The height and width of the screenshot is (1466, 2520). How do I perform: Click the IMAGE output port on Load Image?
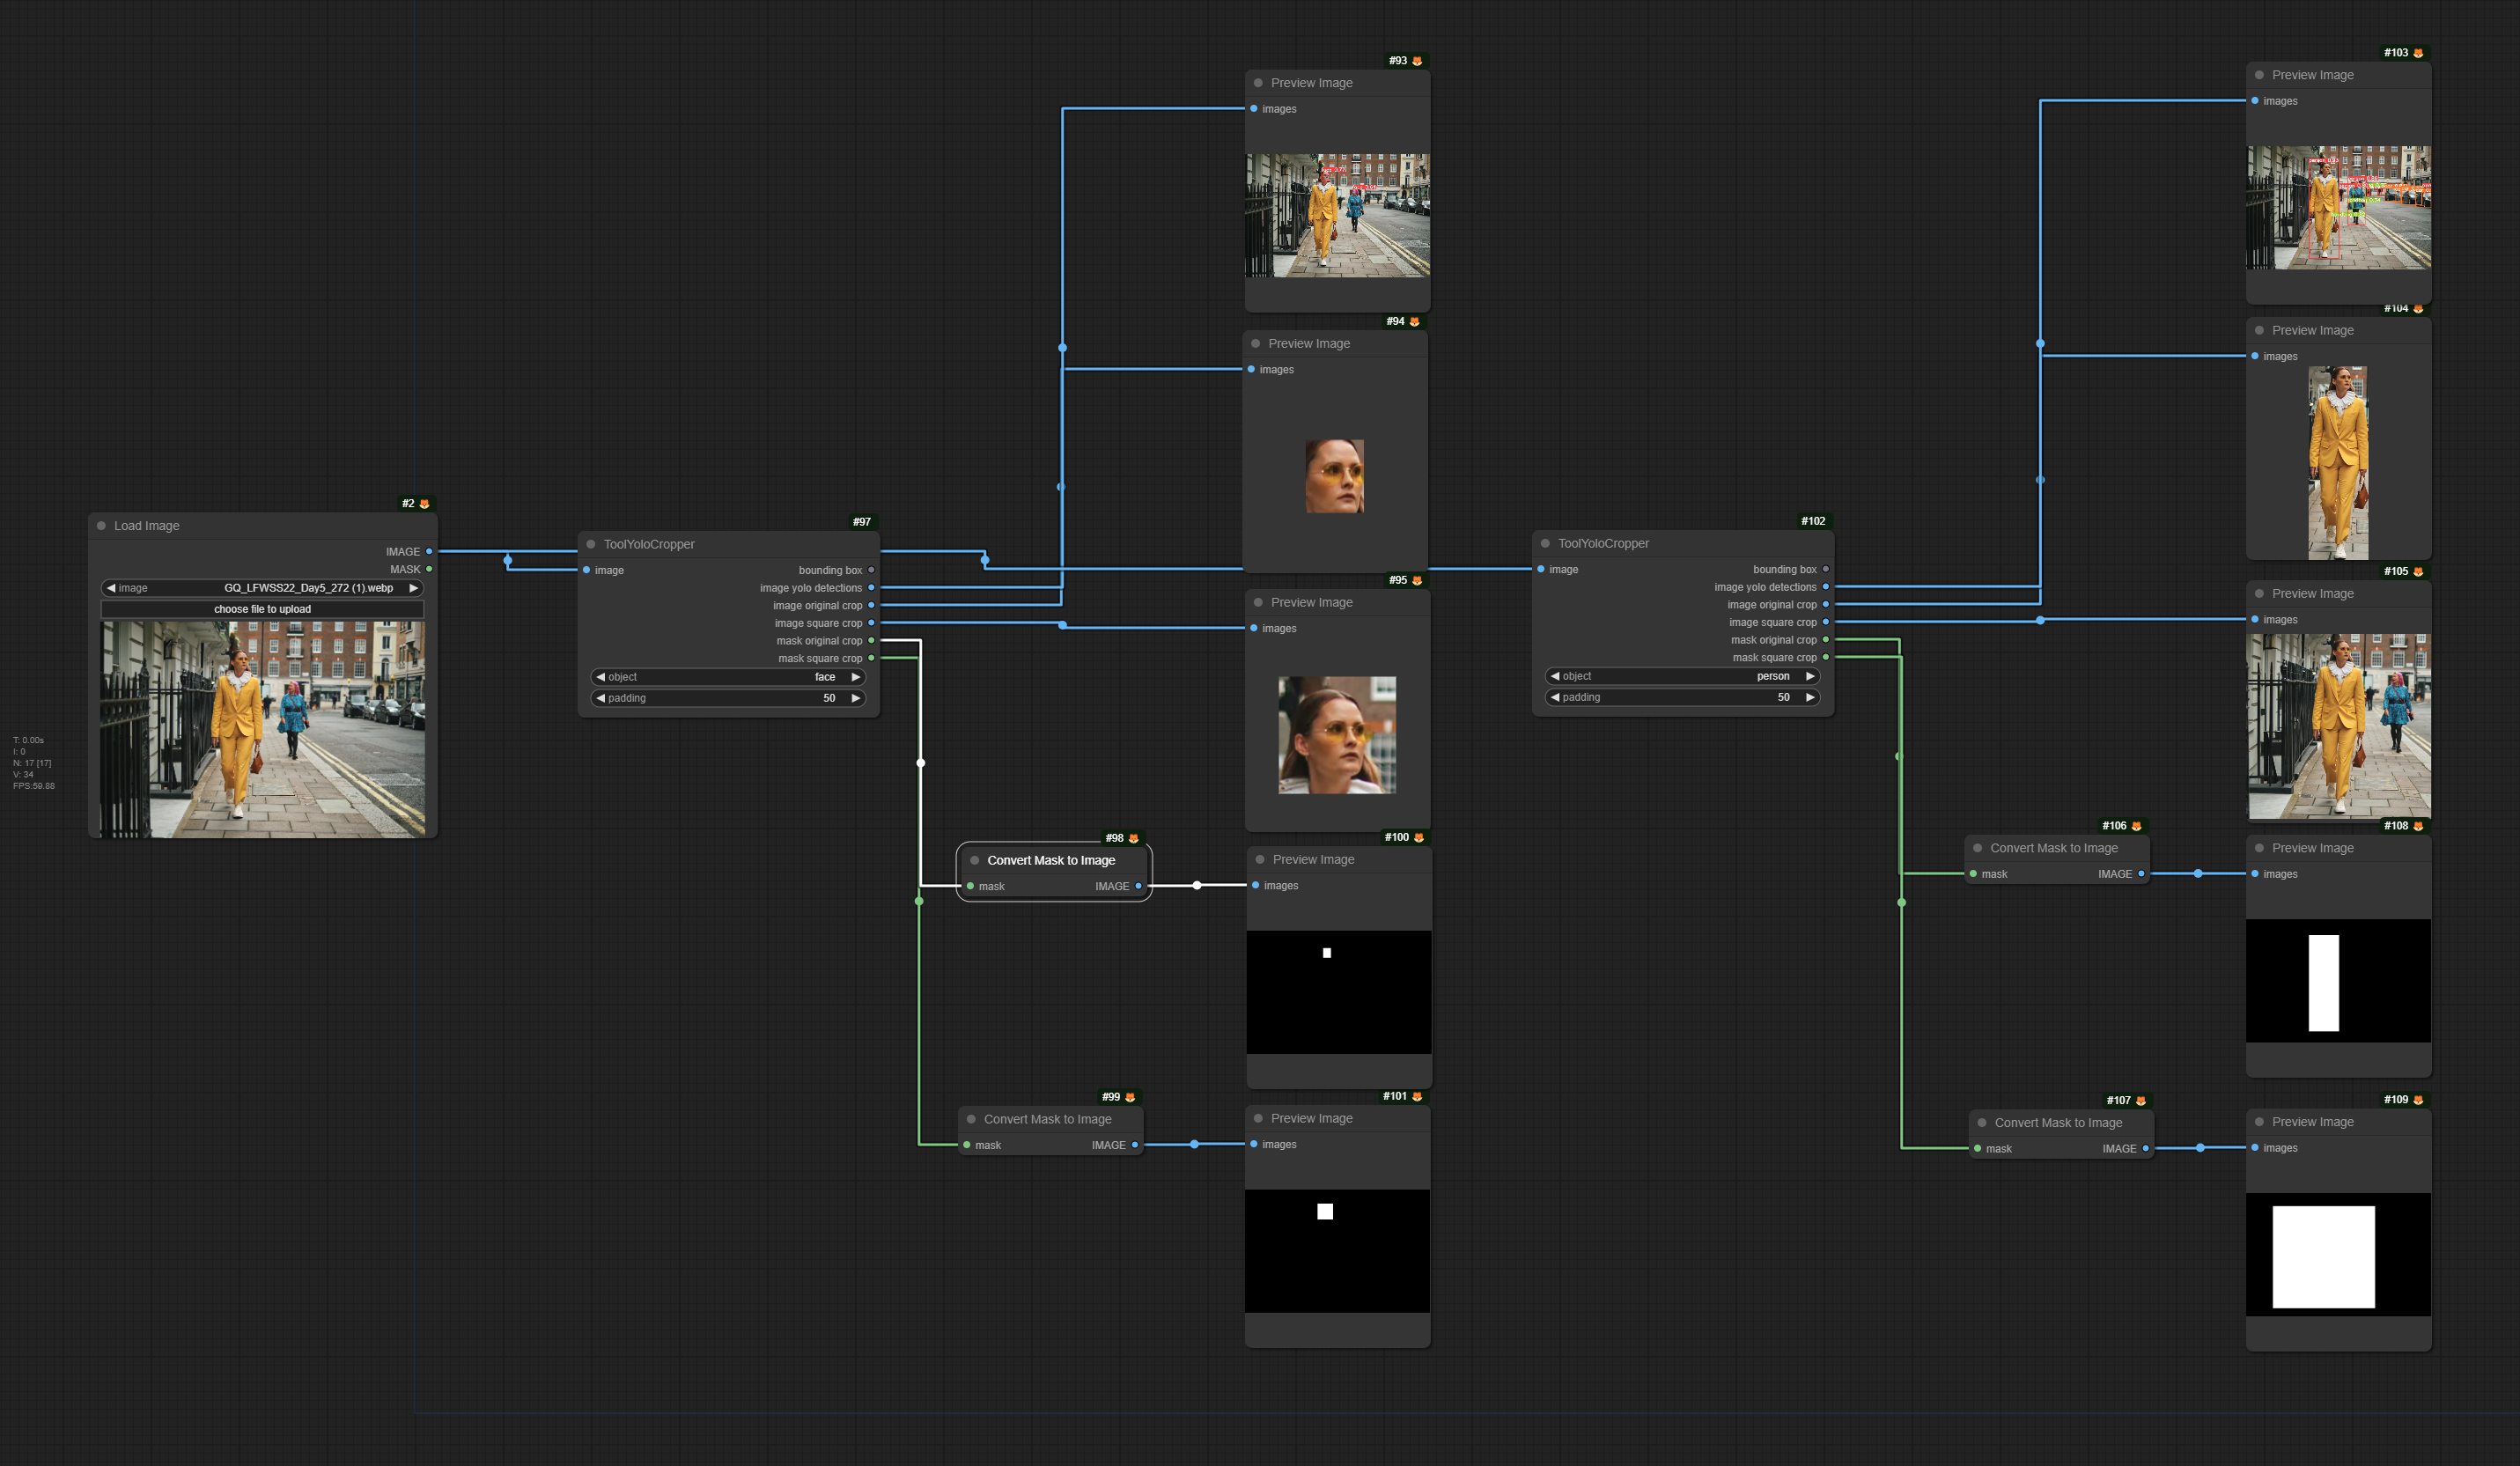pyautogui.click(x=429, y=551)
